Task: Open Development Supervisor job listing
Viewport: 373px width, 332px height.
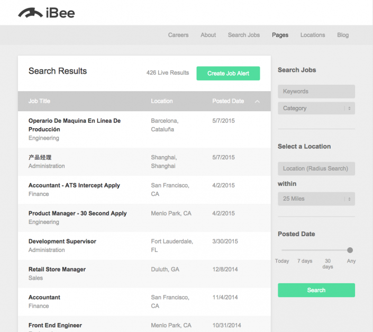Action: coord(62,241)
